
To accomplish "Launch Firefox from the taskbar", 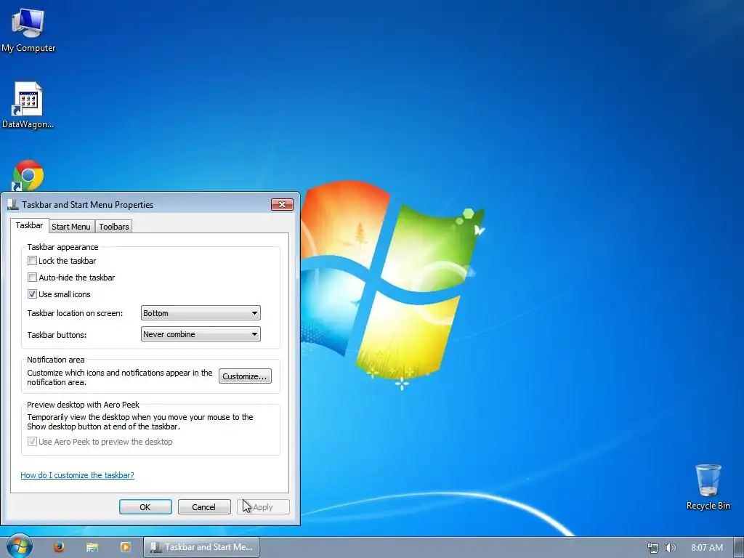I will 59,546.
